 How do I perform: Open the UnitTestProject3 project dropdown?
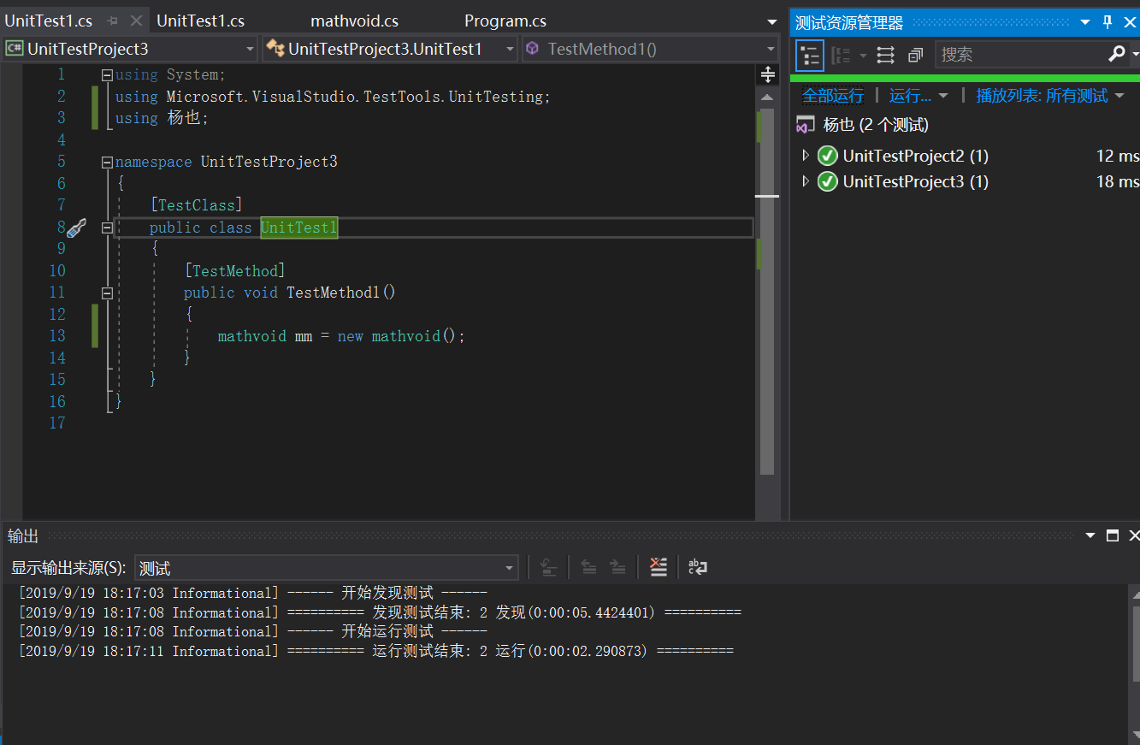pyautogui.click(x=249, y=49)
